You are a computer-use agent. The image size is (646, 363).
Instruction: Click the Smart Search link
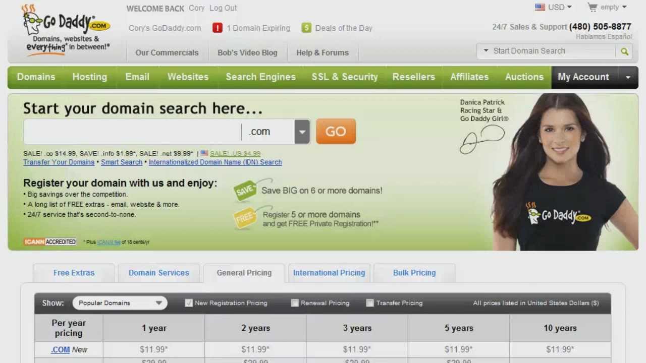pos(122,162)
